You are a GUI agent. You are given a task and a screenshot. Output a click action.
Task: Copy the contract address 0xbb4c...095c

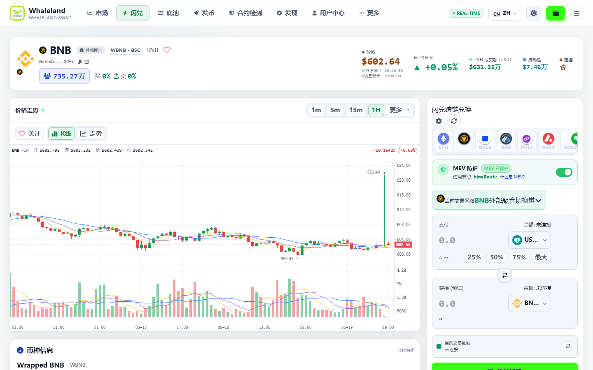pos(79,62)
